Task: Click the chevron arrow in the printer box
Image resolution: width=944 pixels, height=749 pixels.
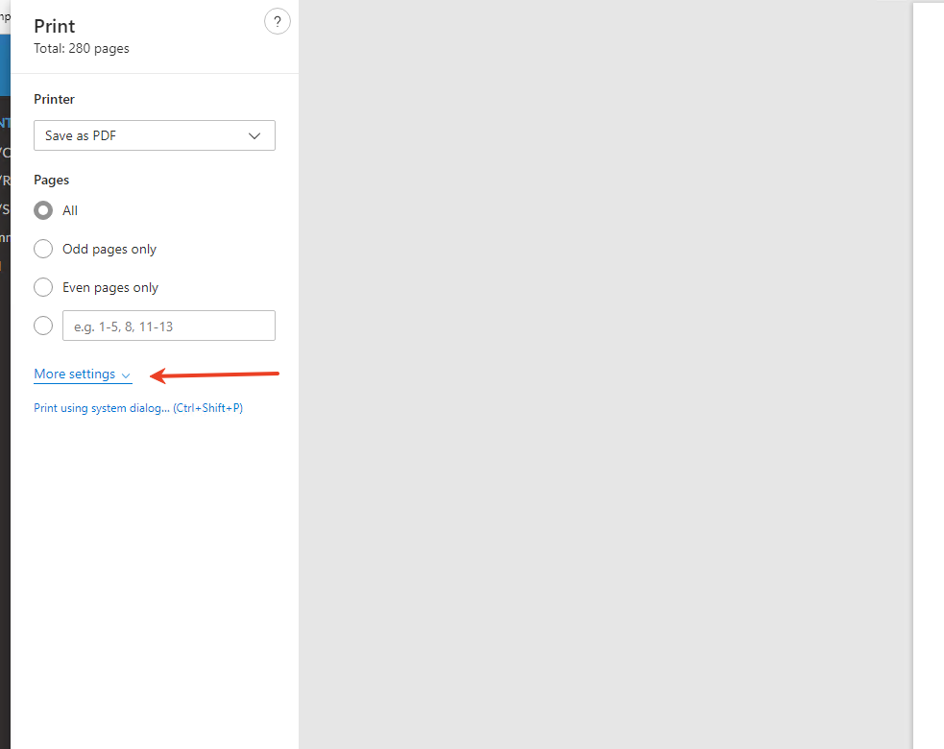Action: 254,136
